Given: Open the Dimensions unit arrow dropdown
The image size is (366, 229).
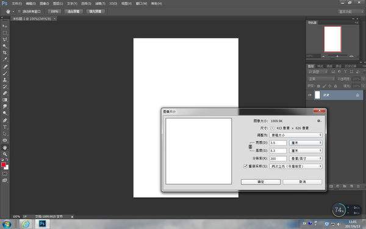Looking at the screenshot, I should (272, 128).
